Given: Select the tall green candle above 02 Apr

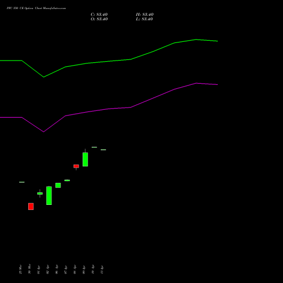Looking at the screenshot, I should (x=49, y=195).
